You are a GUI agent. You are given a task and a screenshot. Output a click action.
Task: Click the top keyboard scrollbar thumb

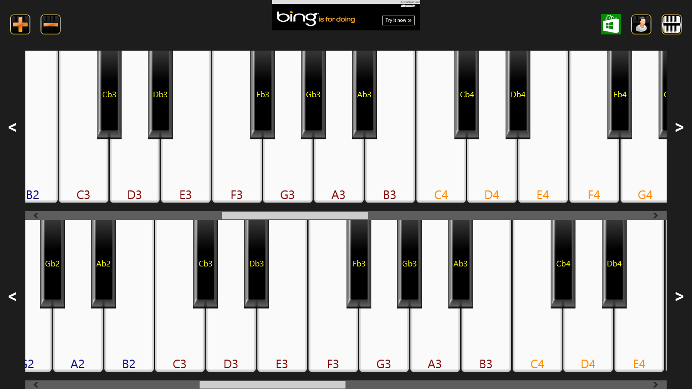click(295, 215)
